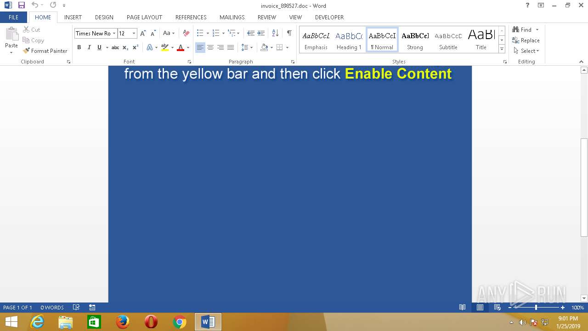
Task: Open the font size dropdown showing 12
Action: click(x=134, y=33)
